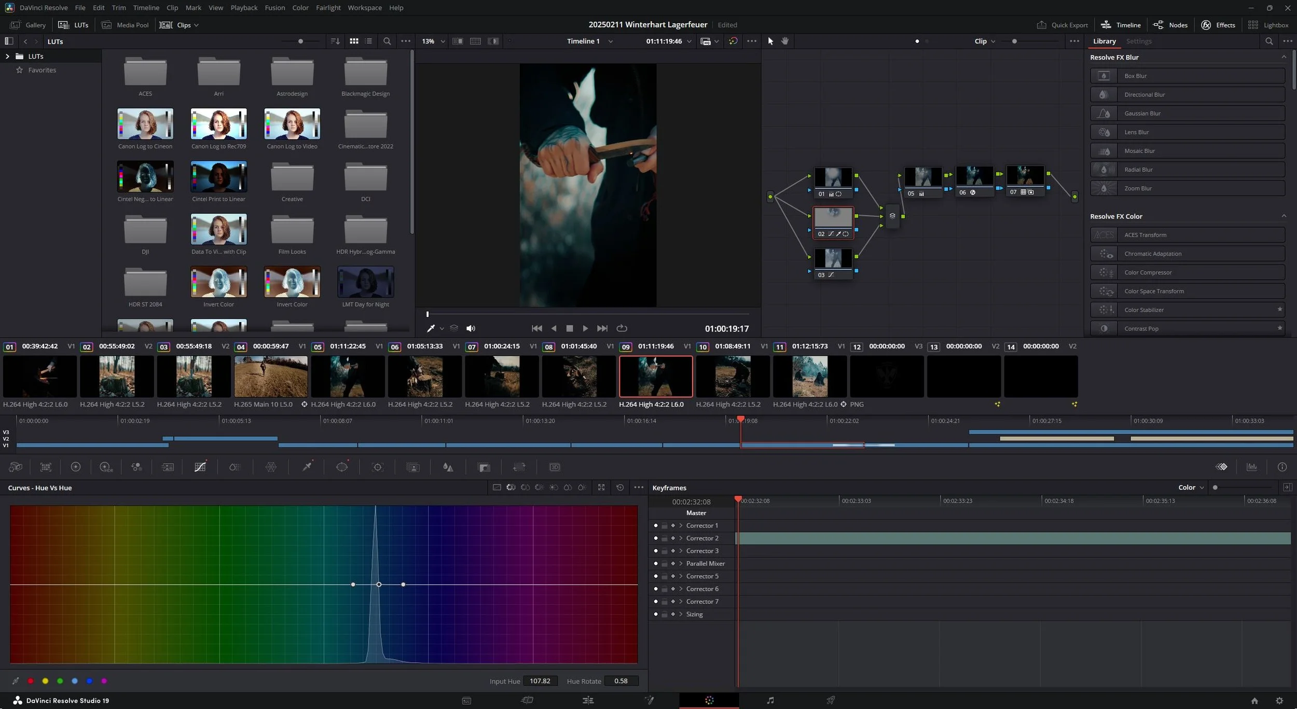The image size is (1297, 709).
Task: Click the loop playback icon
Action: 622,328
